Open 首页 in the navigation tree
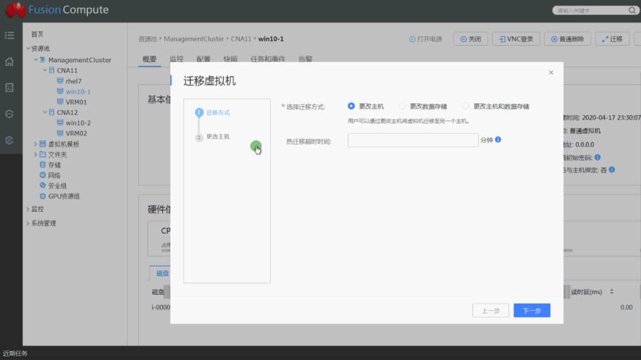This screenshot has width=641, height=360. tap(37, 34)
